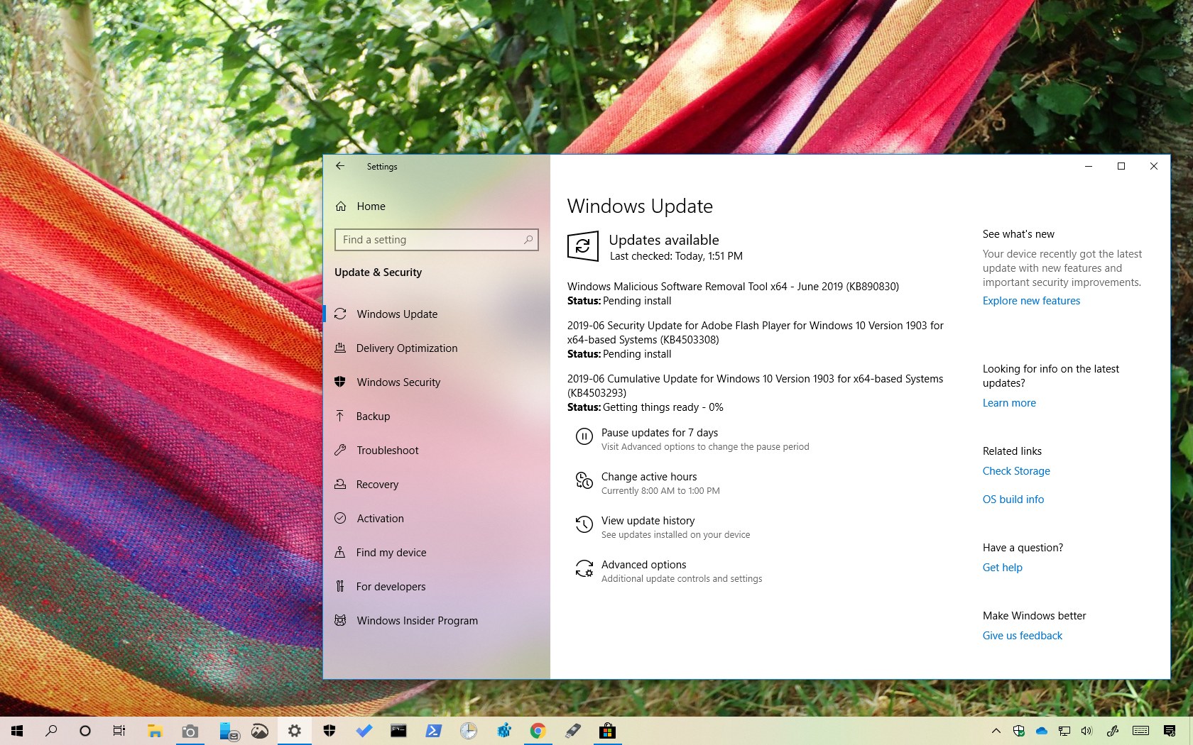Viewport: 1193px width, 745px height.
Task: Click the Change active hours clock icon
Action: point(584,481)
